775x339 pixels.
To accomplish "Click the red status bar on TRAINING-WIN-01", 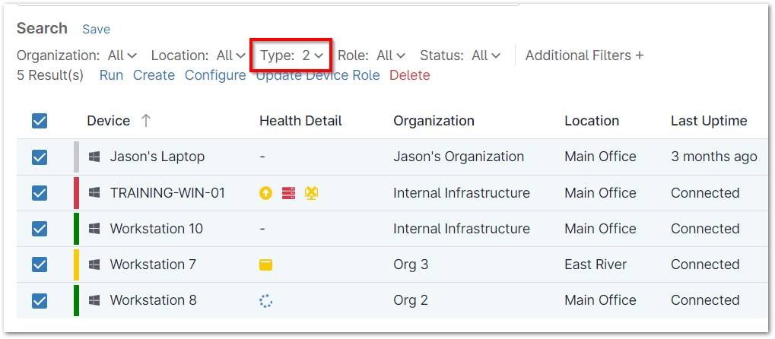I will tap(76, 193).
